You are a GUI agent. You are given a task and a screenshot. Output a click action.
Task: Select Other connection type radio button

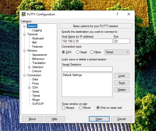pyautogui.click(x=92, y=52)
